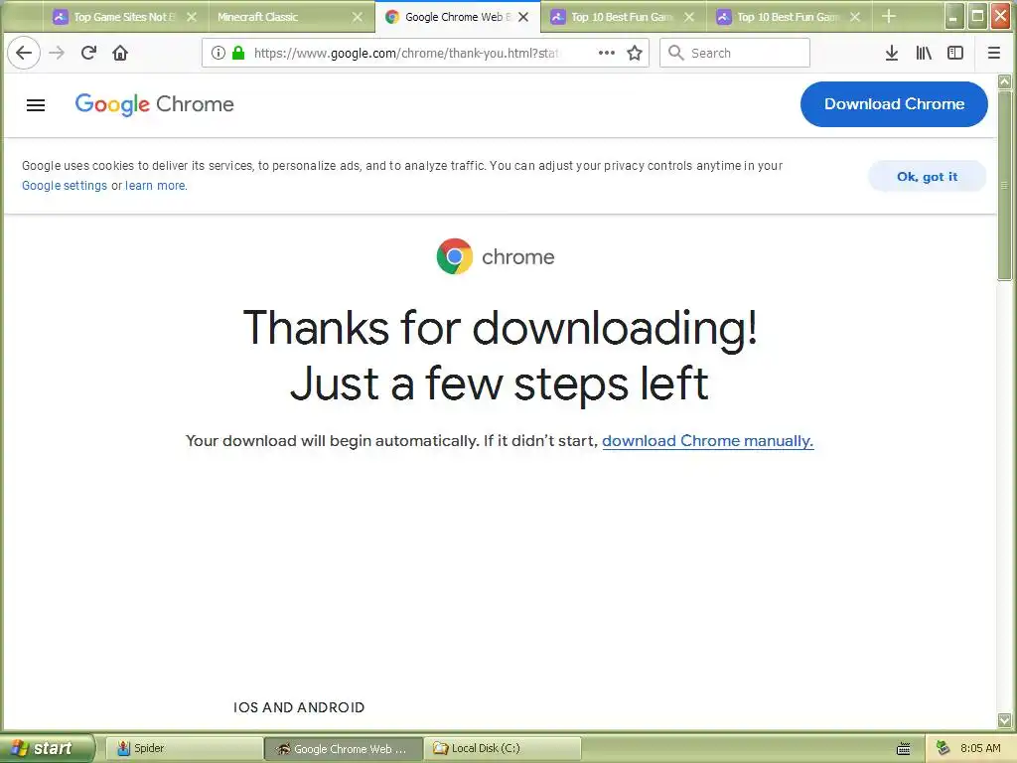1017x763 pixels.
Task: Dismiss cookie notice with Ok, got it
Action: click(x=927, y=177)
